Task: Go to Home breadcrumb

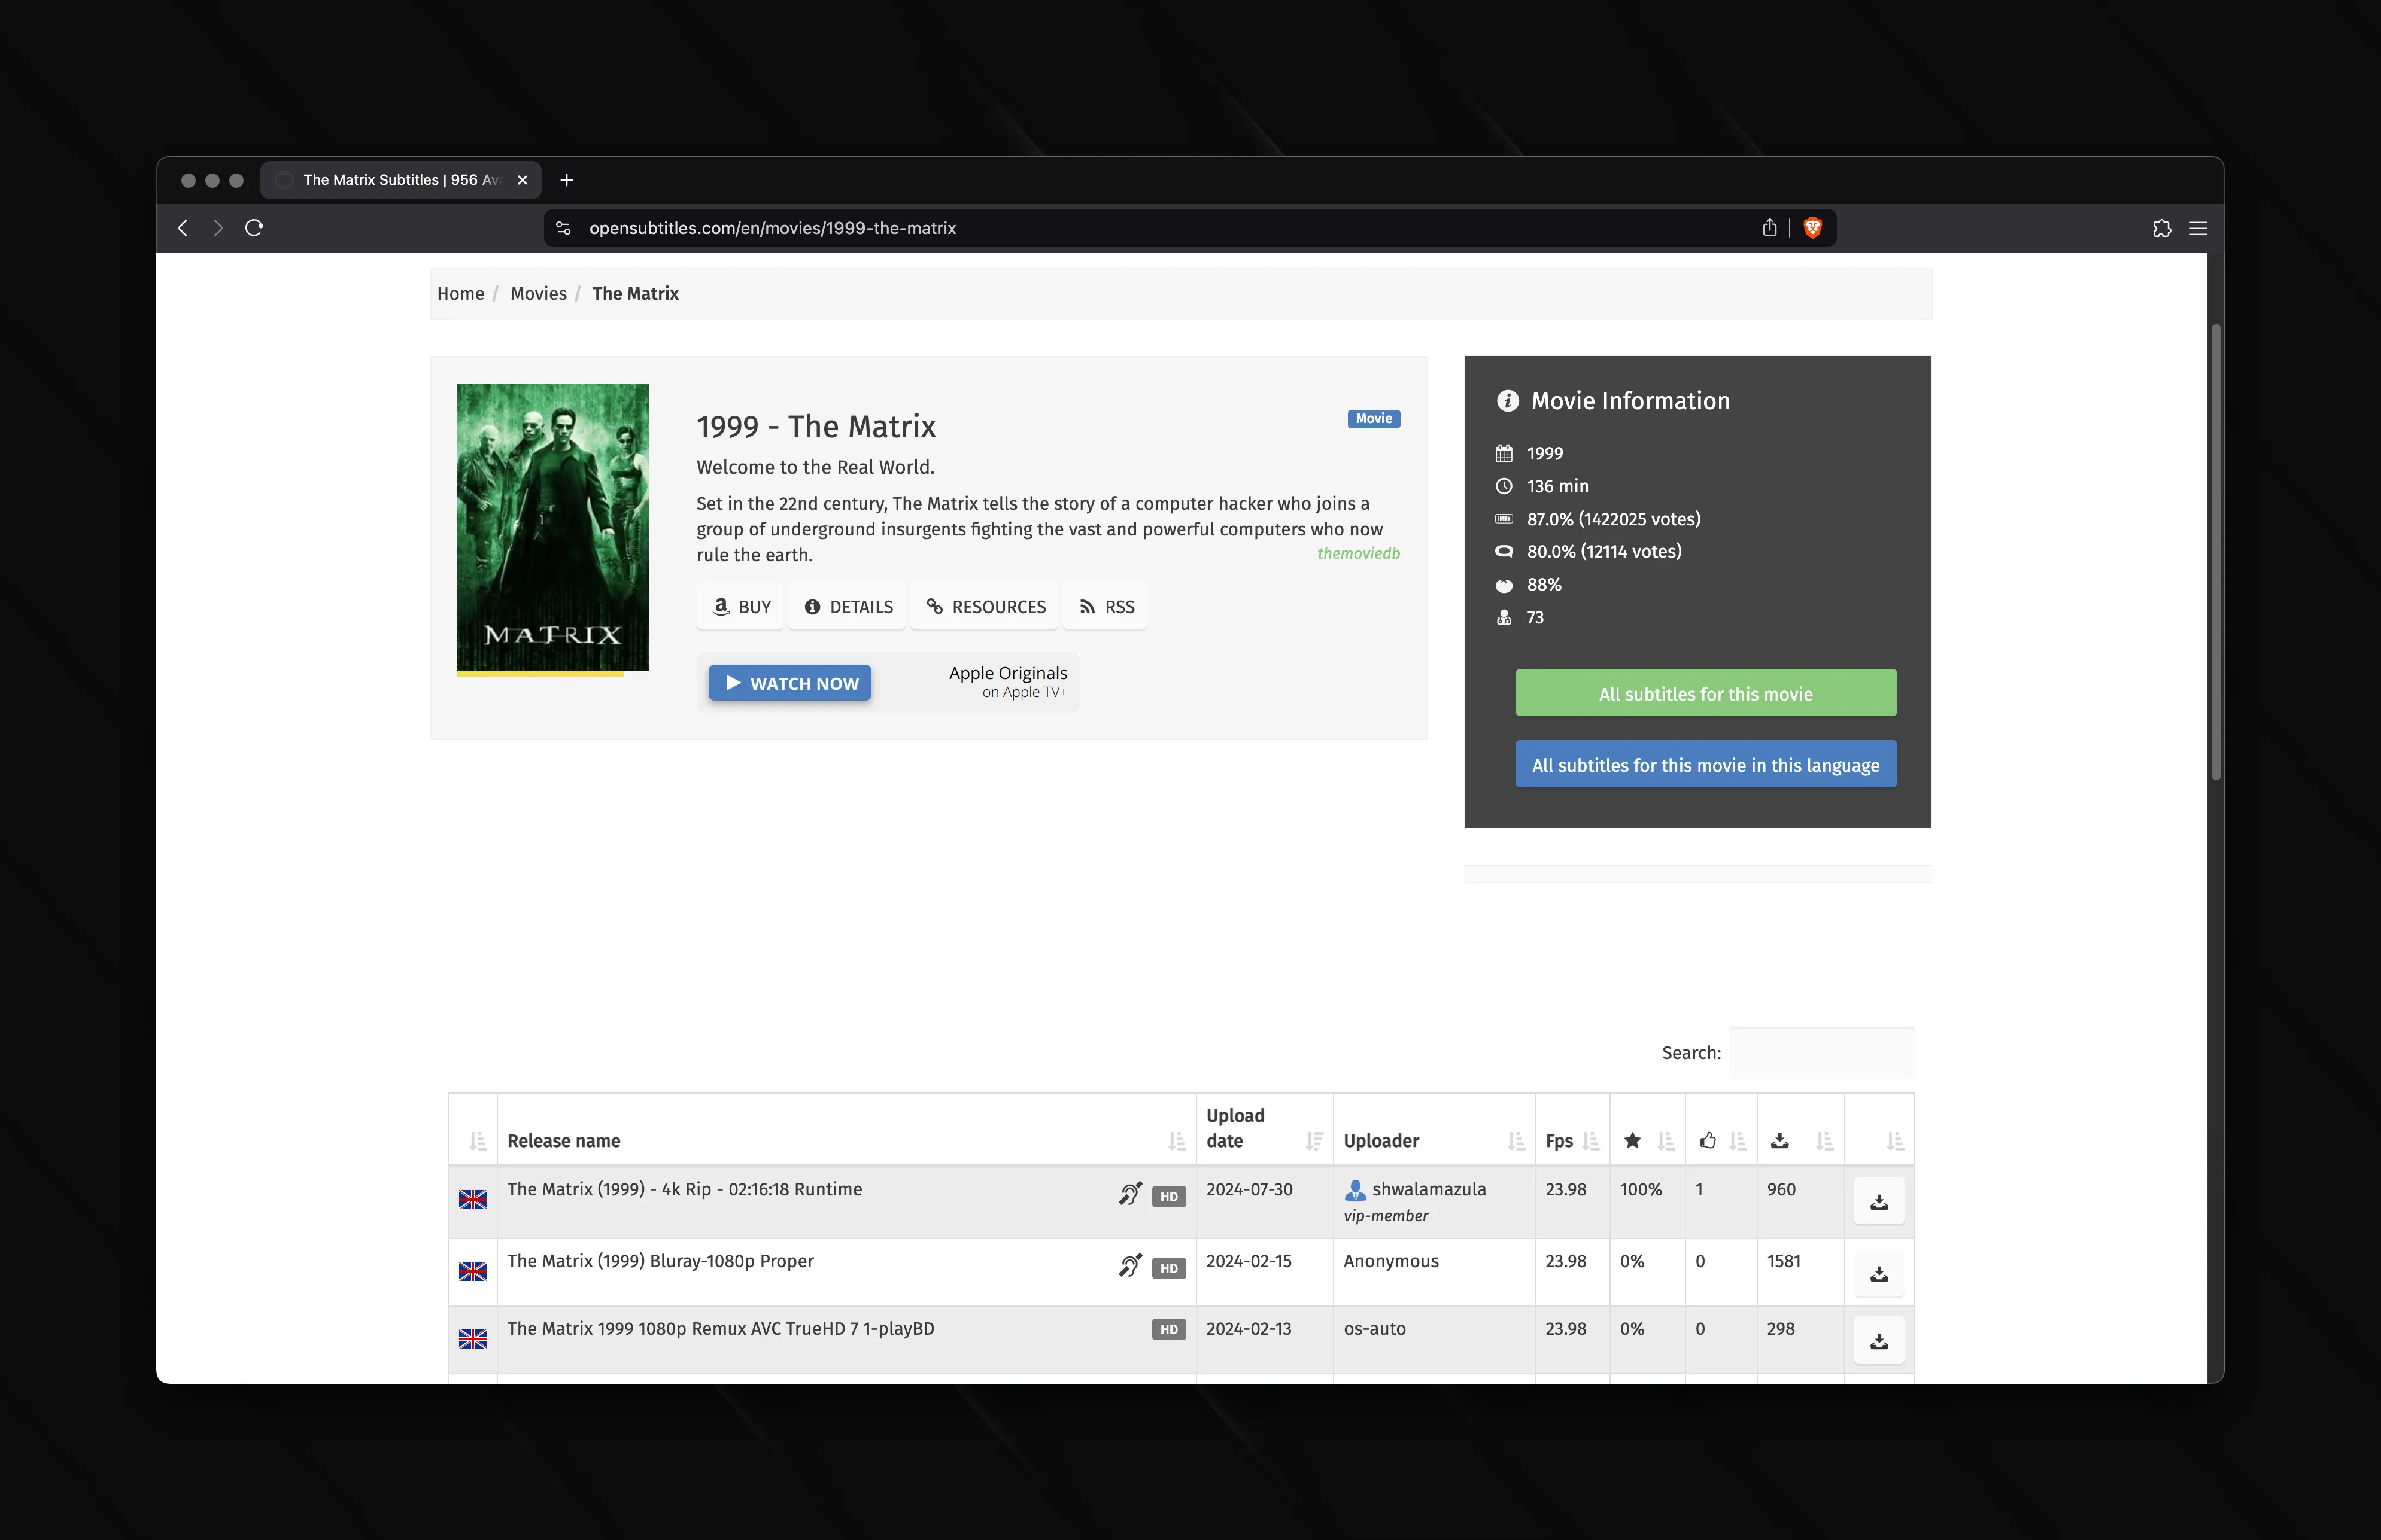Action: pos(460,293)
